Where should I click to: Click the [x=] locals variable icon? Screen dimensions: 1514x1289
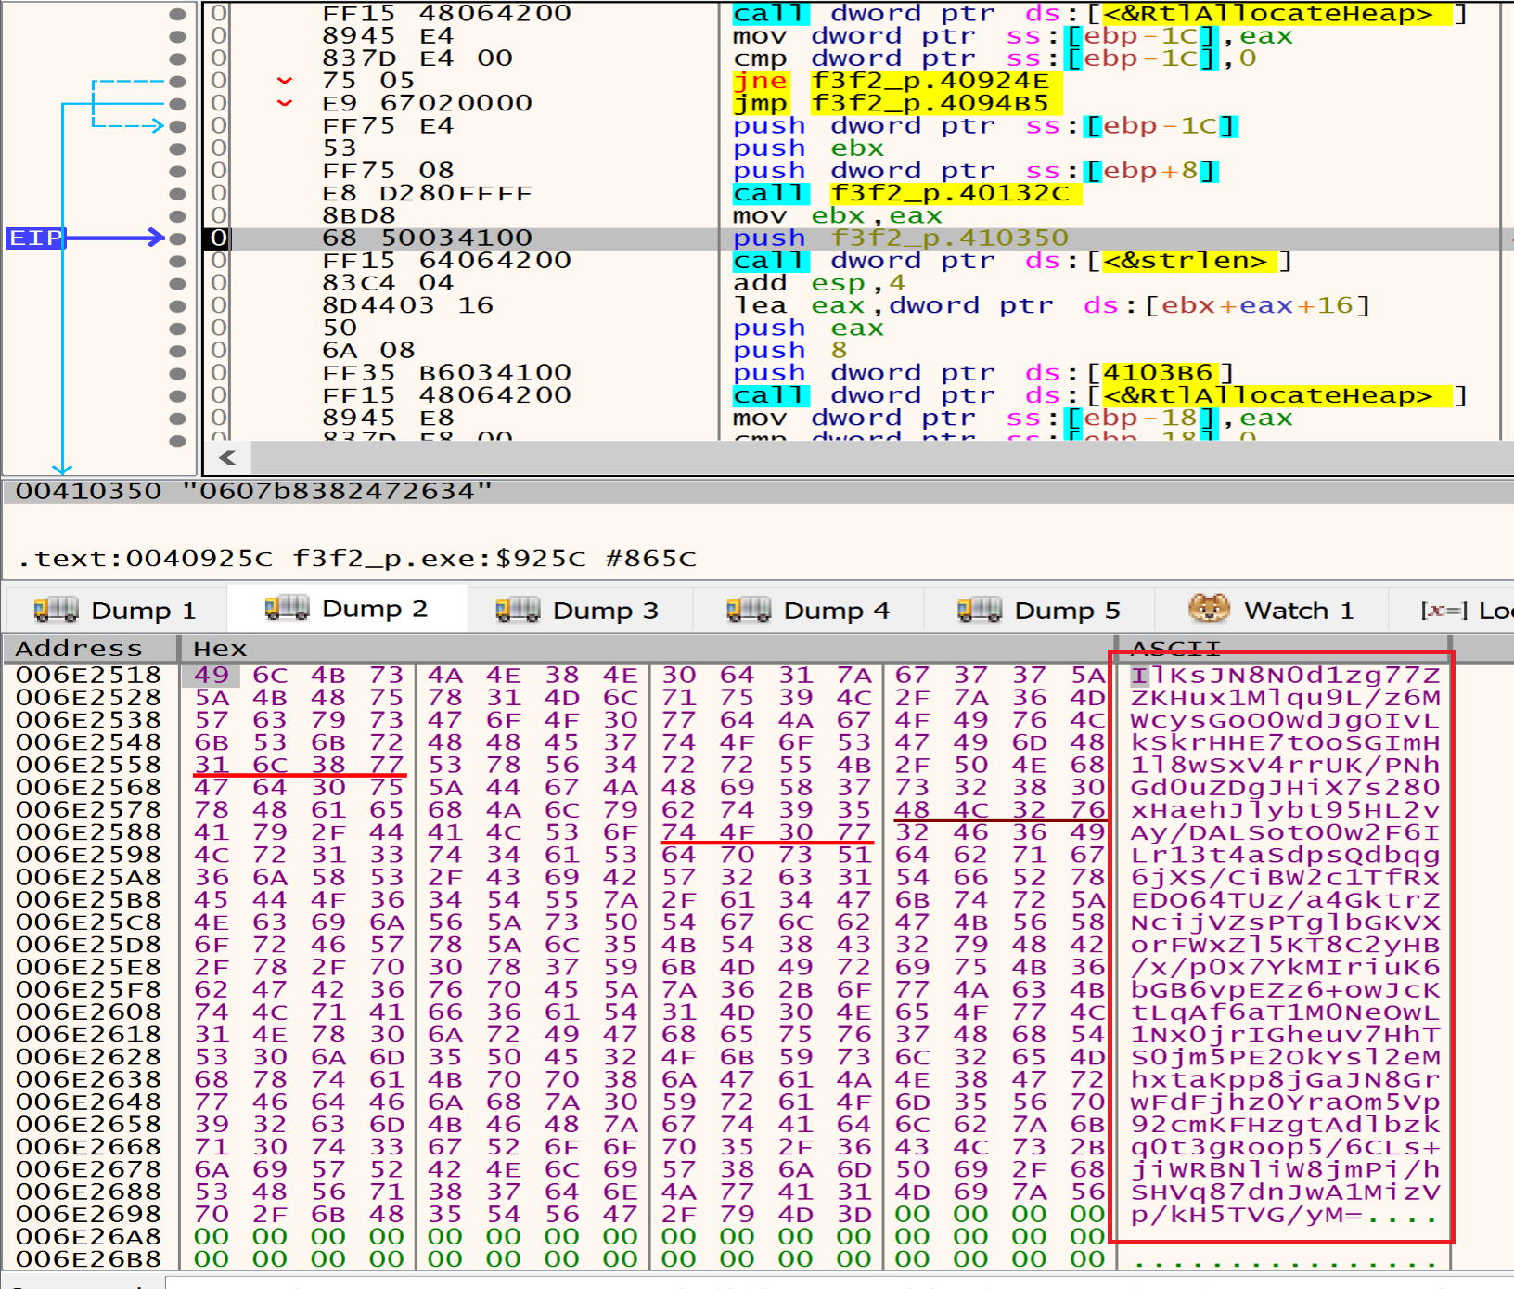1443,610
